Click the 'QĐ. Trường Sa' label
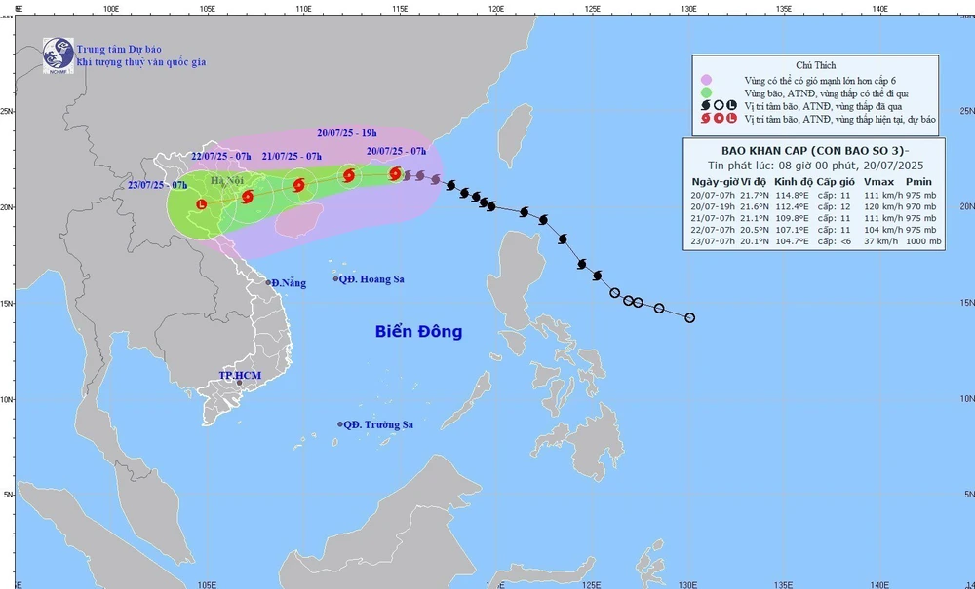 click(378, 425)
